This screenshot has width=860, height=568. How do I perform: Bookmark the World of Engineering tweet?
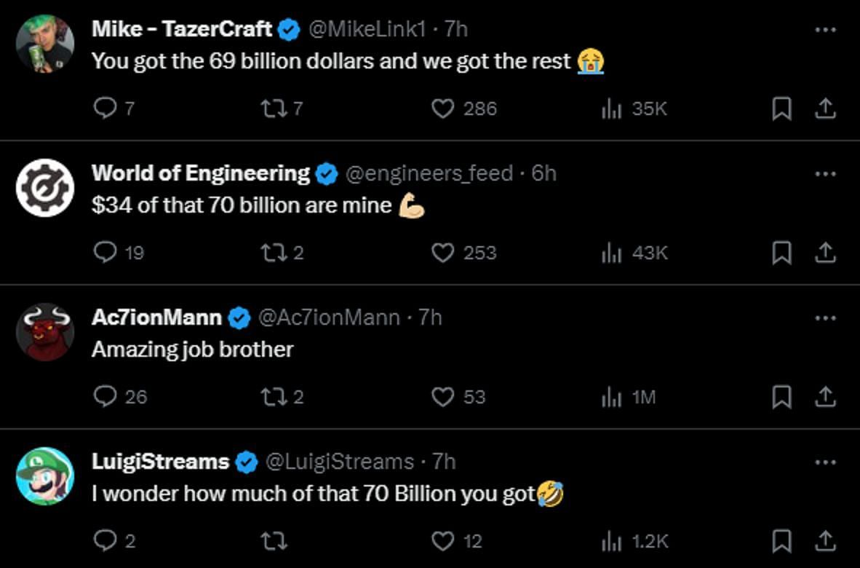coord(781,253)
